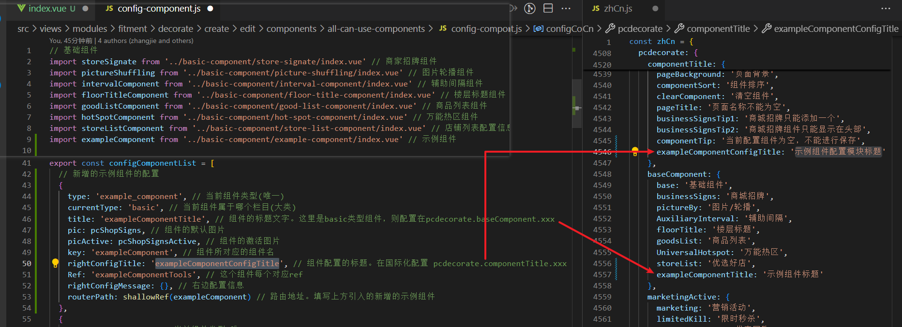The height and width of the screenshot is (327, 902).
Task: Switch to the index.vue tab
Action: 46,8
